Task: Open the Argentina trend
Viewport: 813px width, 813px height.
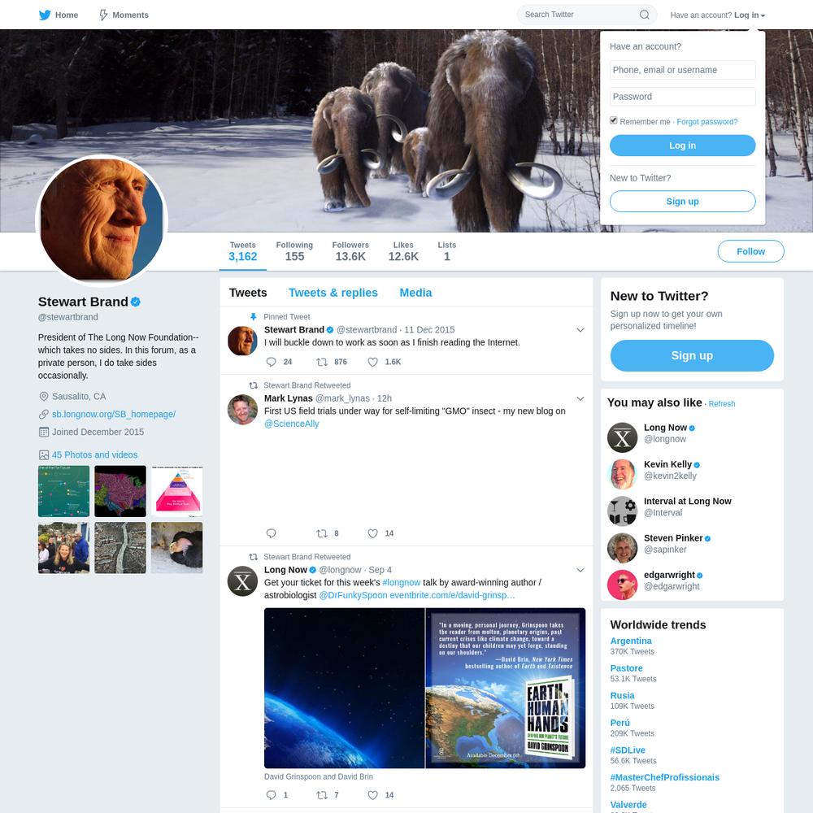Action: click(x=631, y=641)
